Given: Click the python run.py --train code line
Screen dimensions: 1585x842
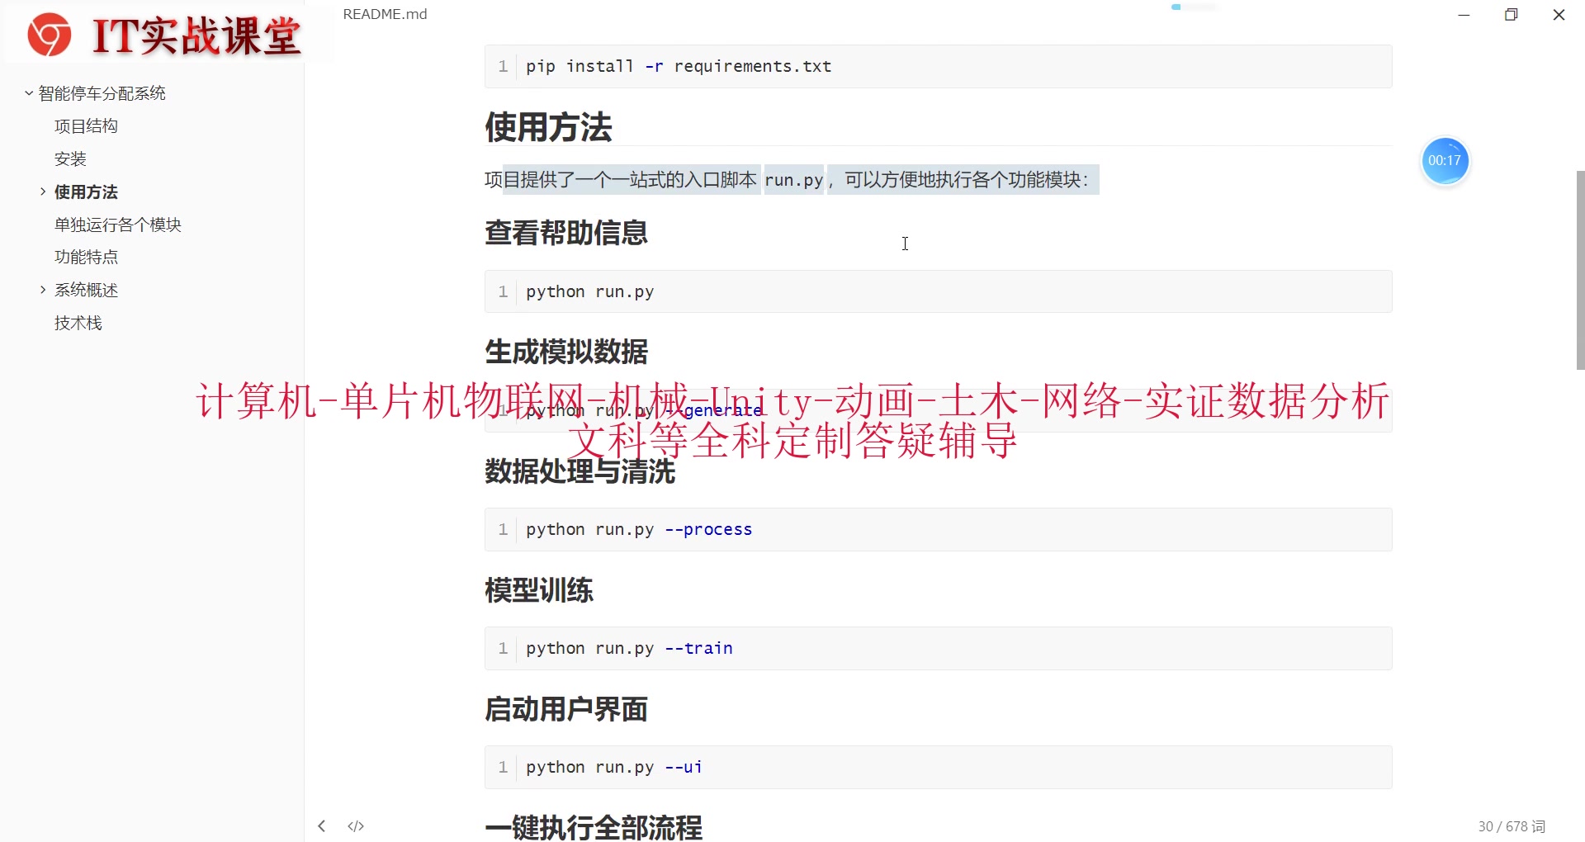Looking at the screenshot, I should tap(938, 648).
